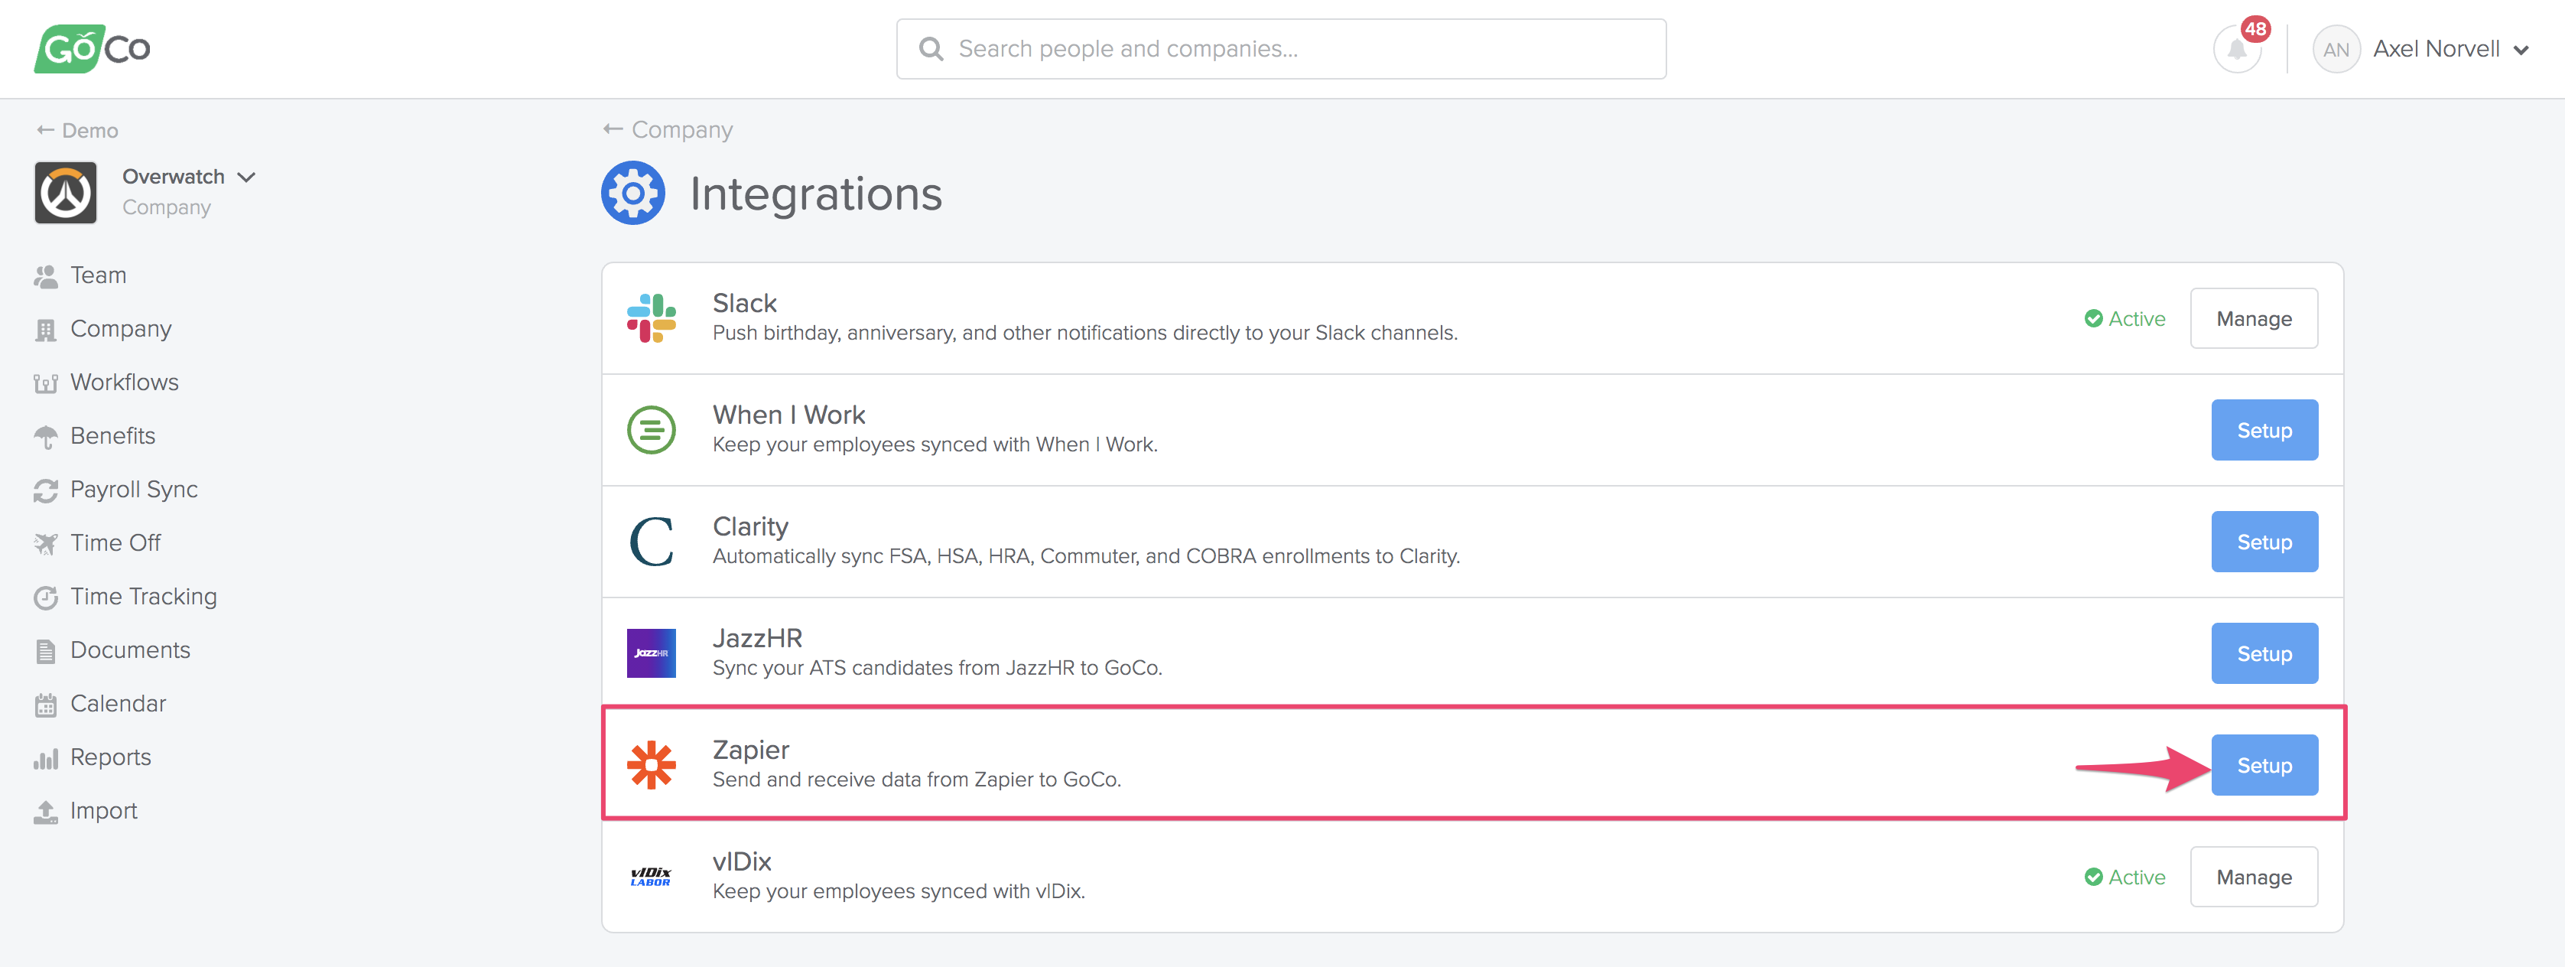Click the 'When I Work' title
The height and width of the screenshot is (967, 2565).
(788, 415)
